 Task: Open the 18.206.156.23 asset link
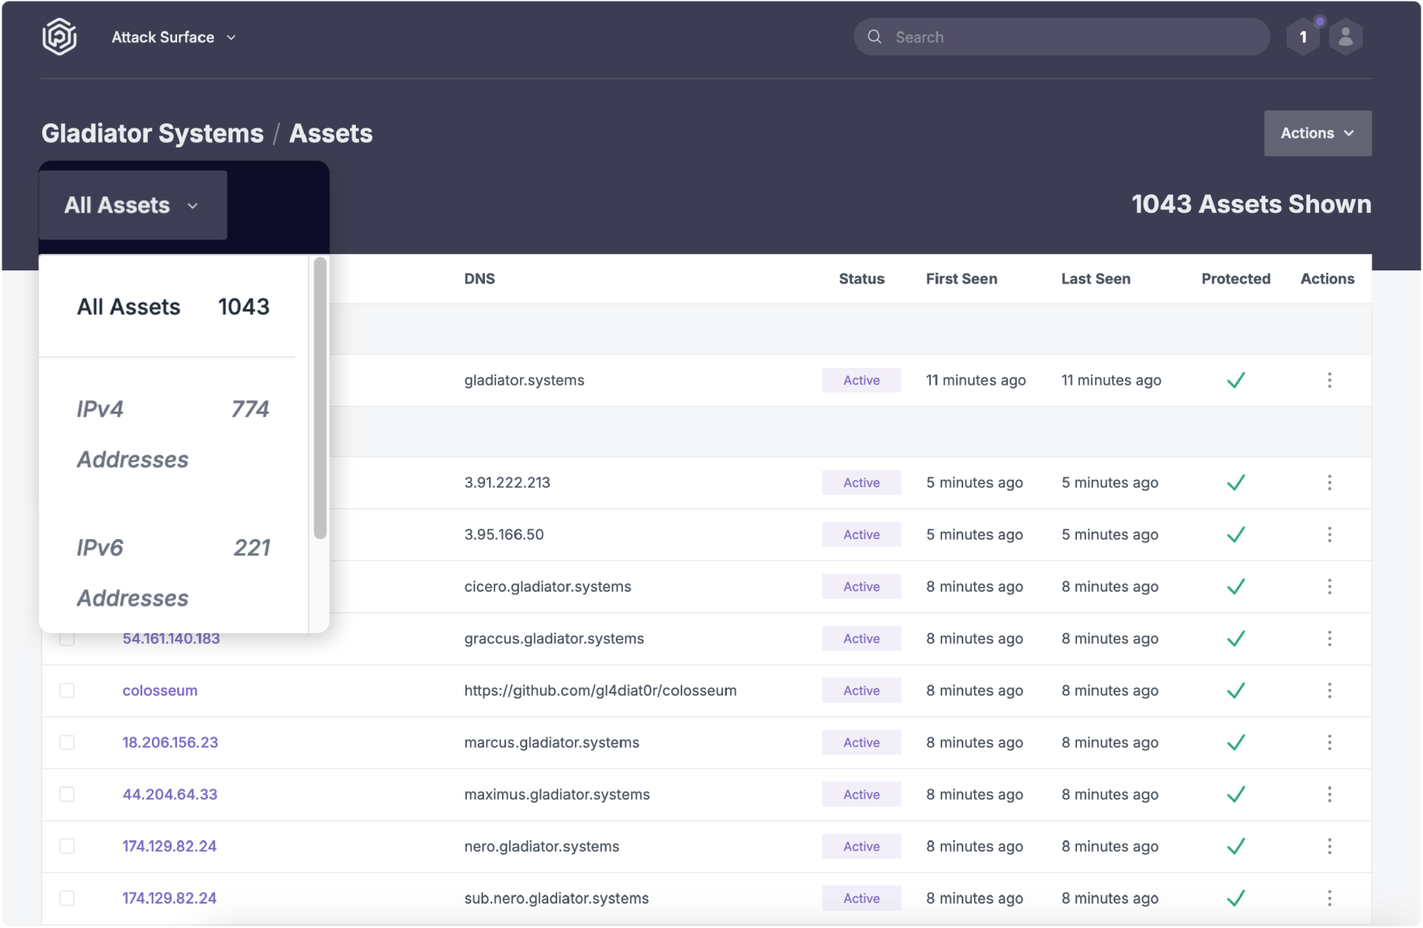[x=171, y=742]
